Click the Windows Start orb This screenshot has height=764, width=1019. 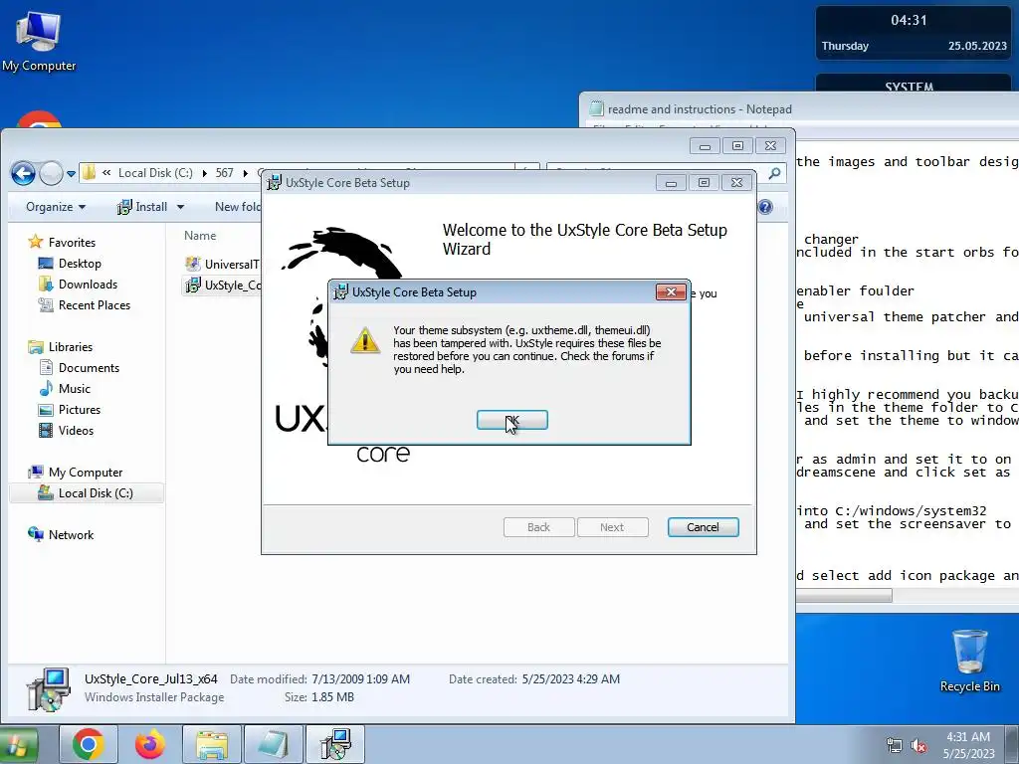click(x=18, y=744)
